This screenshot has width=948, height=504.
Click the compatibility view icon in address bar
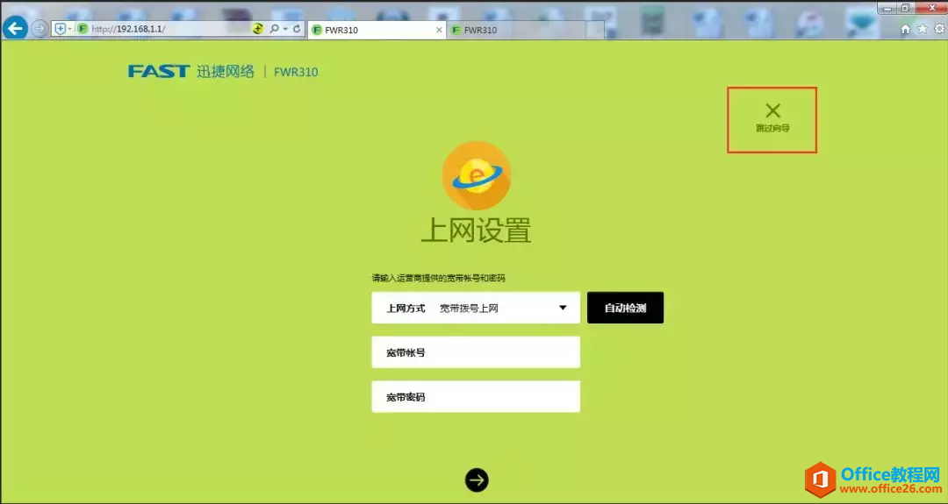[257, 29]
